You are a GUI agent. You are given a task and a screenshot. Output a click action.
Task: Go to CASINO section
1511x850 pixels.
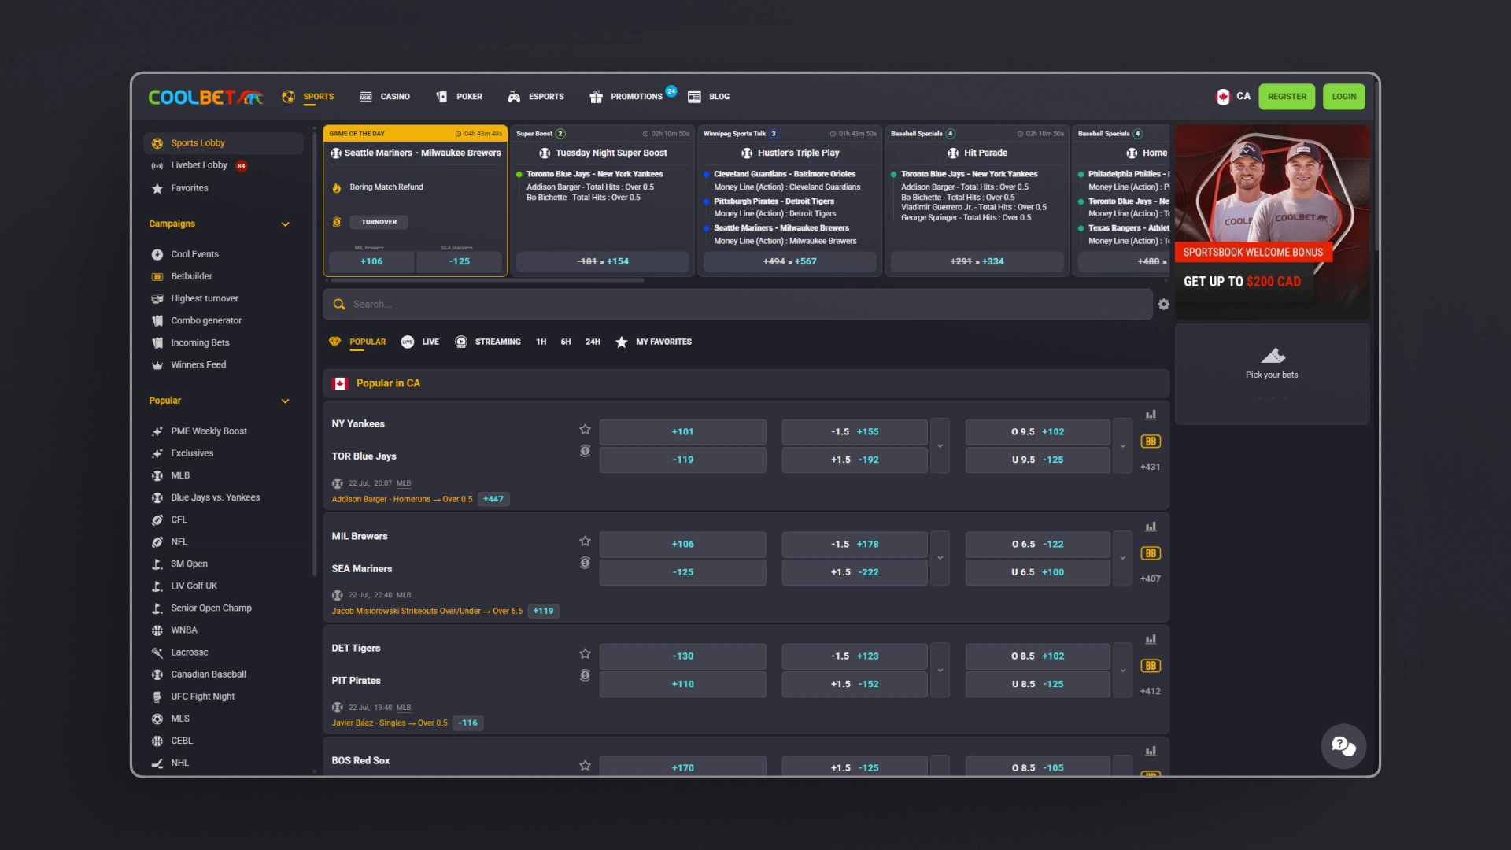[x=385, y=97]
